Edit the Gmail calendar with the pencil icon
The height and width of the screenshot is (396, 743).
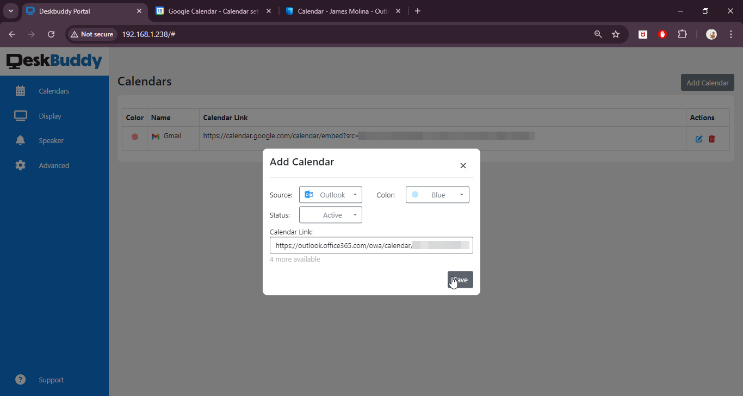(x=699, y=139)
